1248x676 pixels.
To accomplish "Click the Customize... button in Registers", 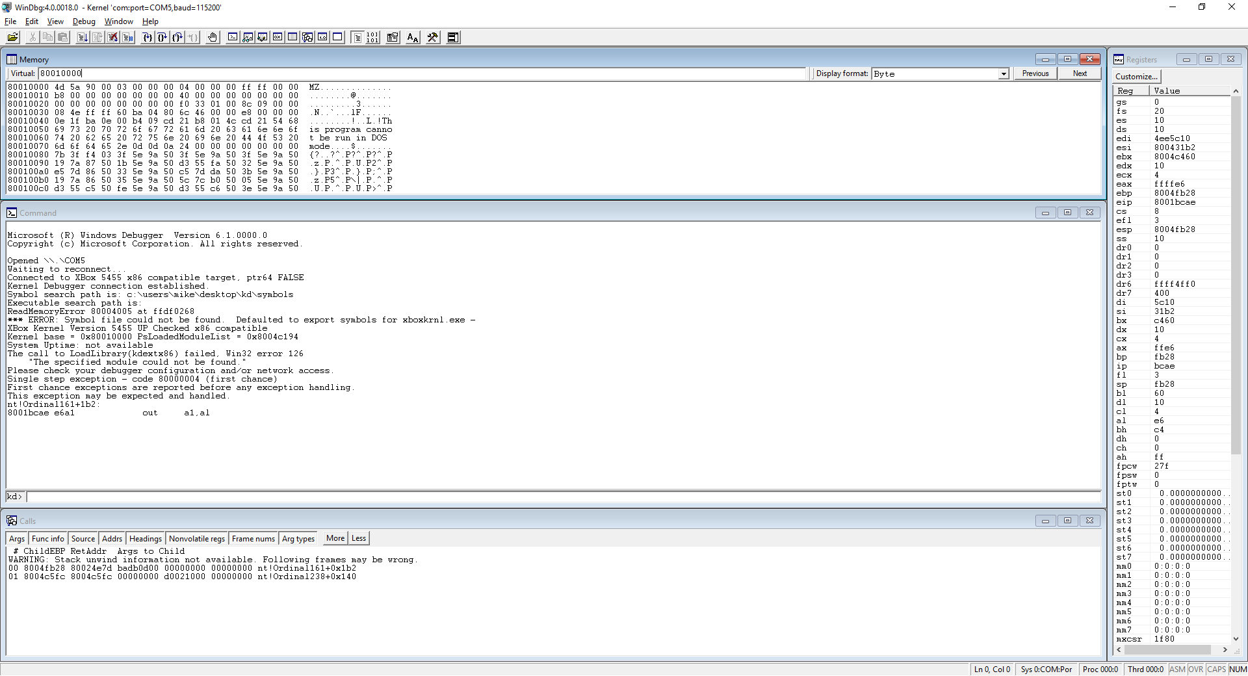I will coord(1136,76).
